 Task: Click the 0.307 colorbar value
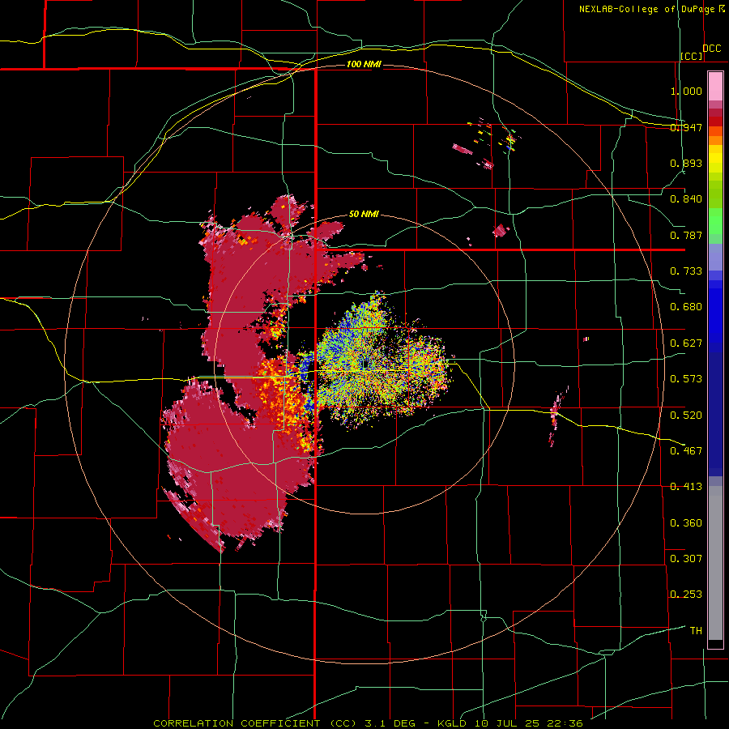686,558
